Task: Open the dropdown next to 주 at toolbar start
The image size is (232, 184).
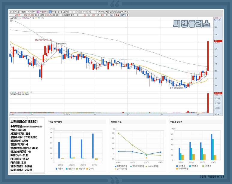Action: pyautogui.click(x=16, y=12)
